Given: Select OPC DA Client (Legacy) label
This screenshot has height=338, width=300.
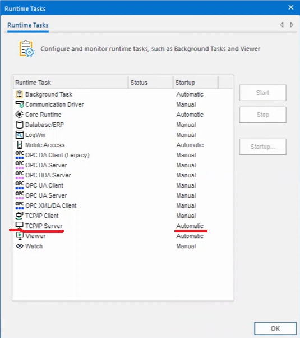Looking at the screenshot, I should click(x=57, y=155).
